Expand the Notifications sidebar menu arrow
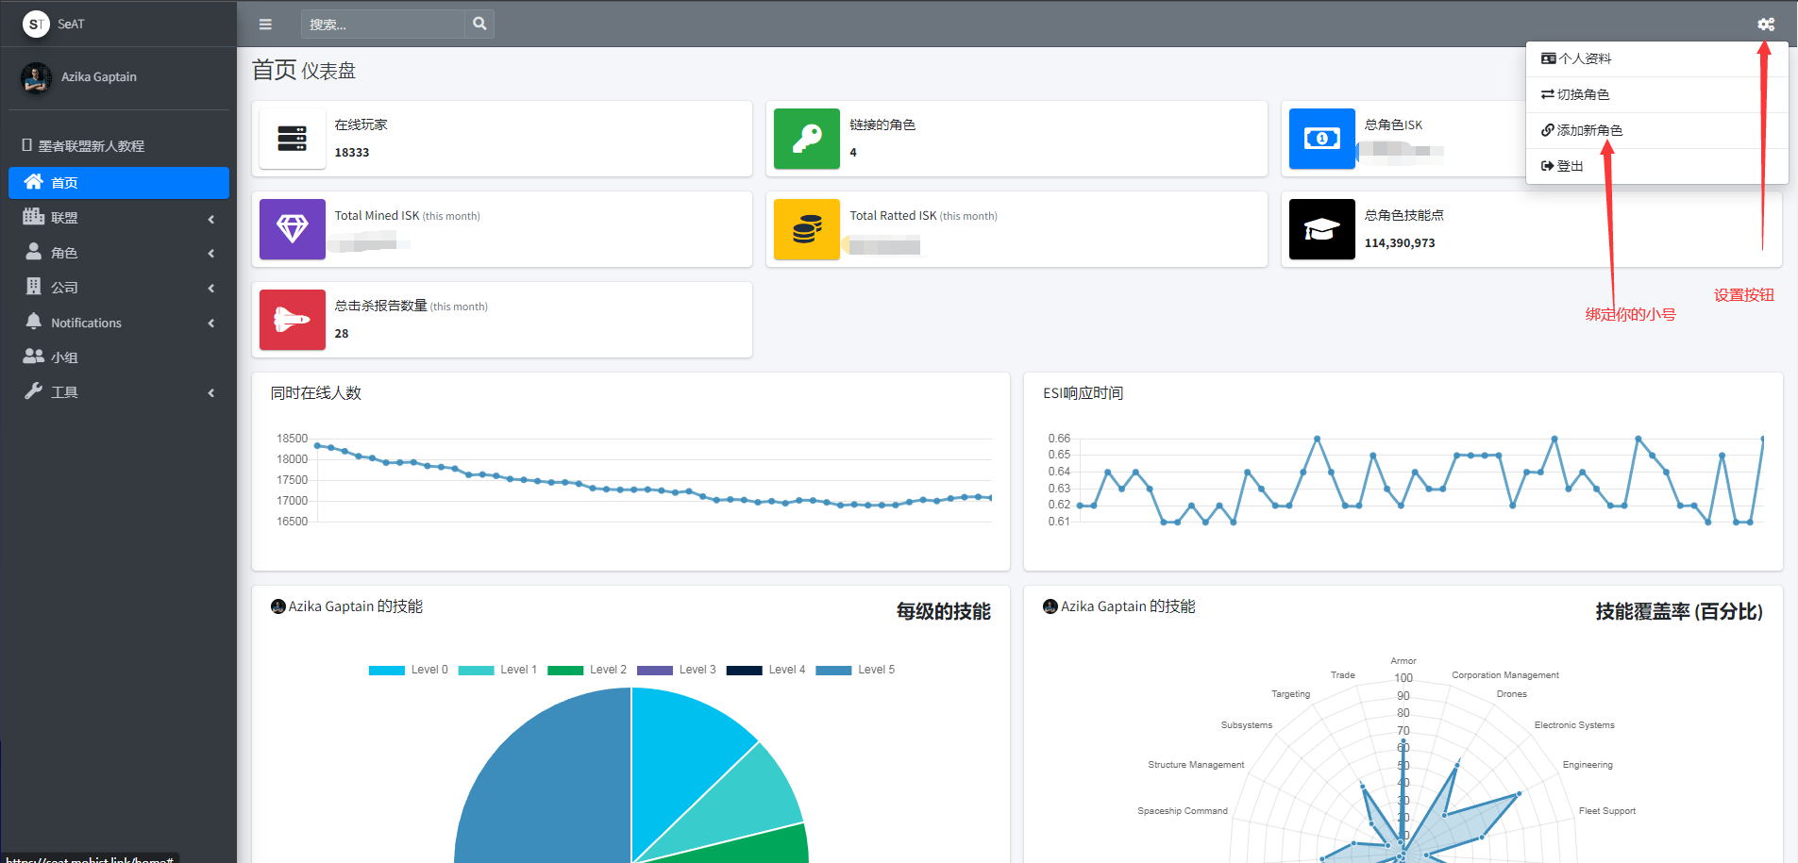Screen dimensions: 1798x863 pyautogui.click(x=211, y=323)
